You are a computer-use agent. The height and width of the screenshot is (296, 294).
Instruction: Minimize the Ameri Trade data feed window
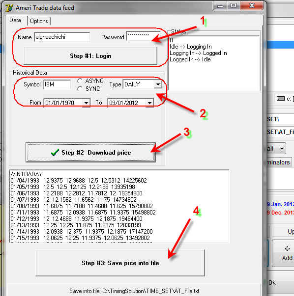(220, 6)
